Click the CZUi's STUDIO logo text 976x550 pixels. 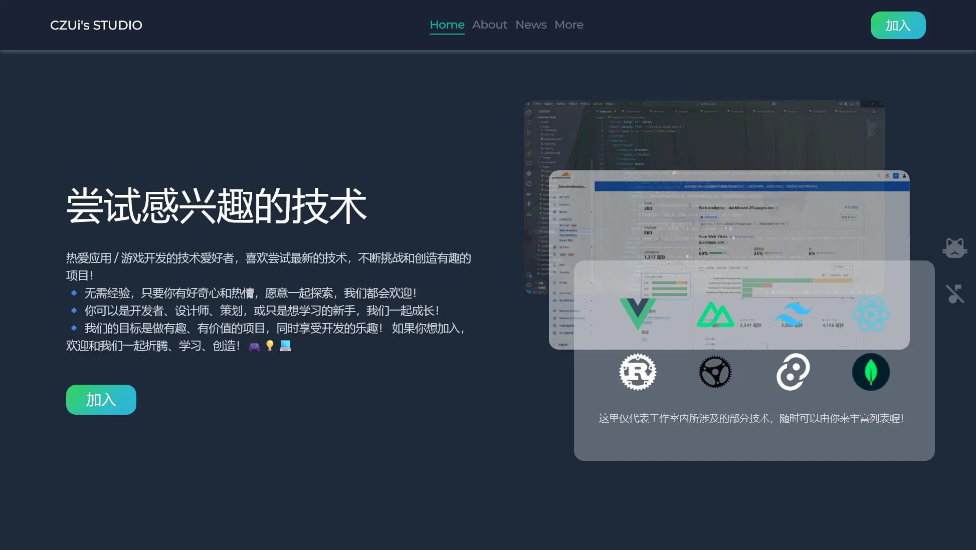pyautogui.click(x=96, y=25)
